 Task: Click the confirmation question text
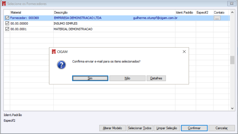pyautogui.click(x=106, y=62)
